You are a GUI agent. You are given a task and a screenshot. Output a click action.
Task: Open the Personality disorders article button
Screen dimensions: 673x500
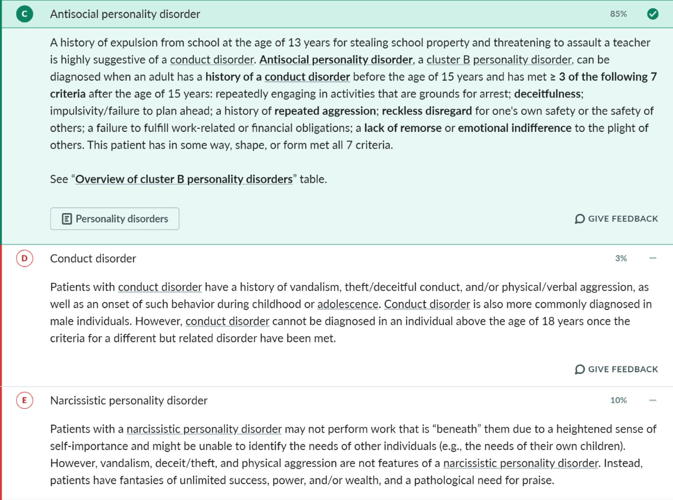115,219
